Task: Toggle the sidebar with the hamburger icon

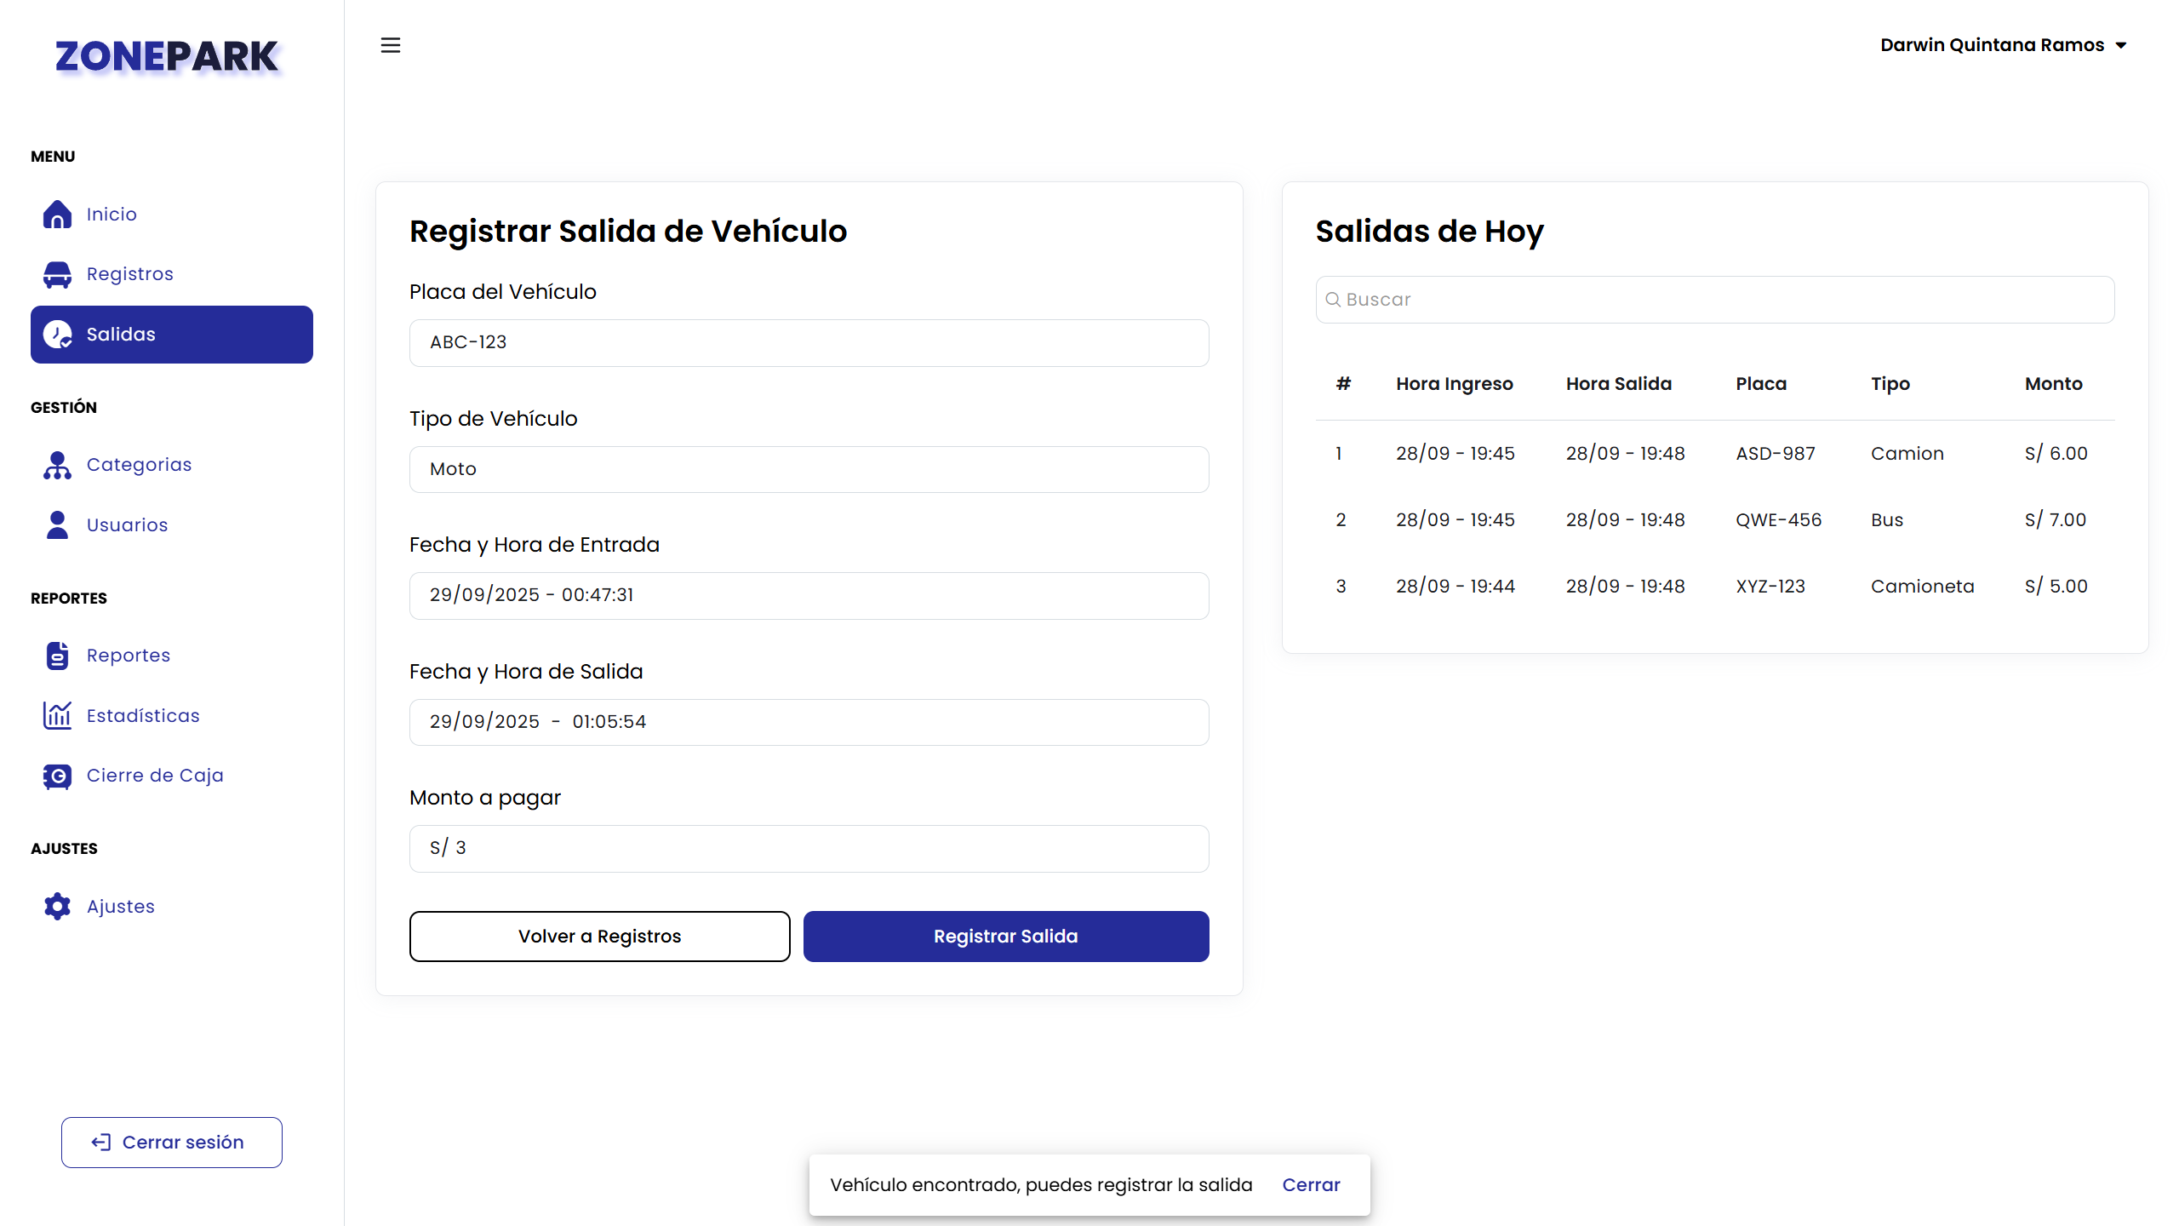Action: 391,45
